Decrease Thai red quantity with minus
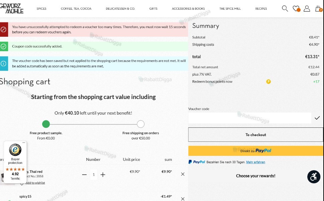 [84, 175]
